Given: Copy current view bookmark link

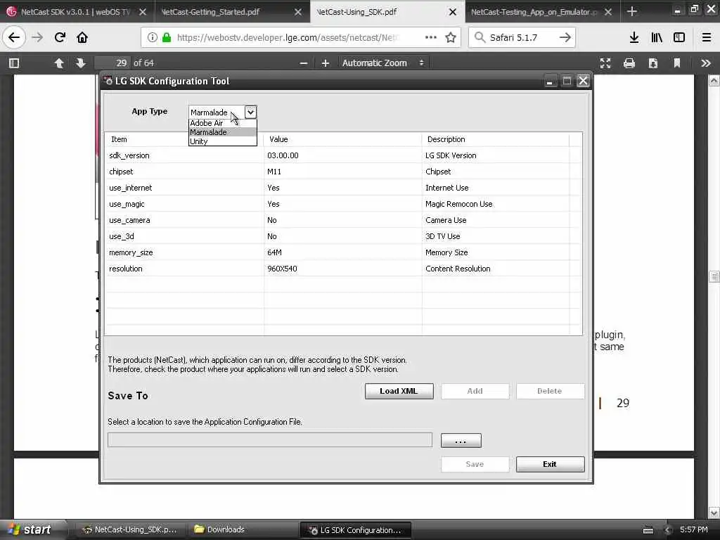Looking at the screenshot, I should (x=677, y=63).
